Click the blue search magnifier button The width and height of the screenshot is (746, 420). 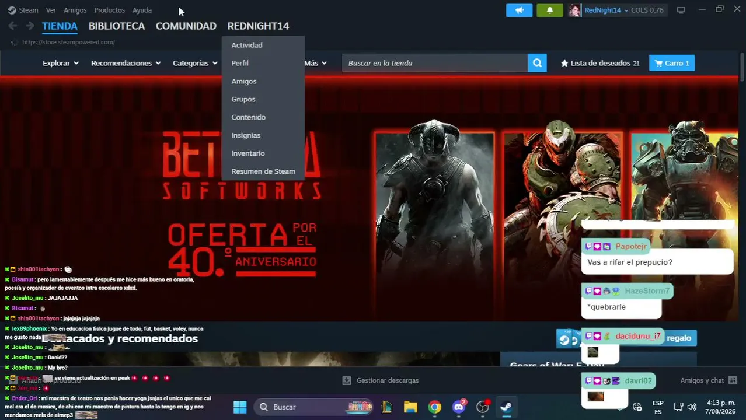pyautogui.click(x=537, y=63)
